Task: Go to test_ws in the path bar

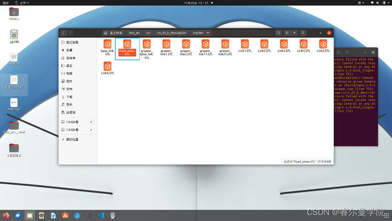Action: [134, 33]
